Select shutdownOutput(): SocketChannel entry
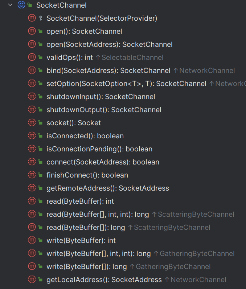Viewport: 246px width, 289px height. click(104, 110)
